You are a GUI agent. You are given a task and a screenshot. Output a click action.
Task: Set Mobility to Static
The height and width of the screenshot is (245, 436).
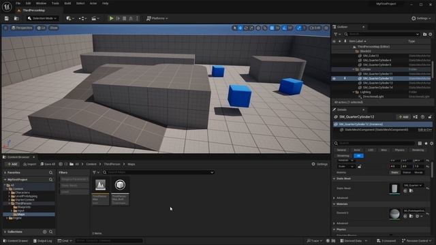click(394, 172)
